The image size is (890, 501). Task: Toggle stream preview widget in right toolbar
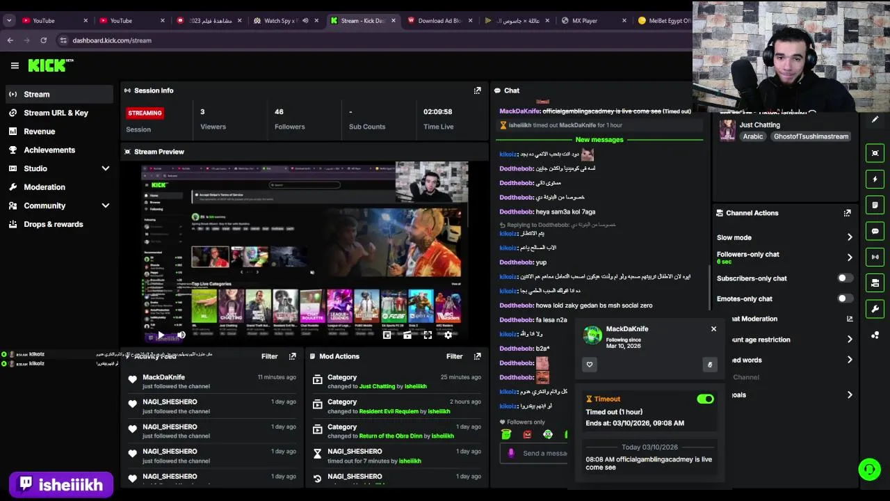click(x=875, y=153)
